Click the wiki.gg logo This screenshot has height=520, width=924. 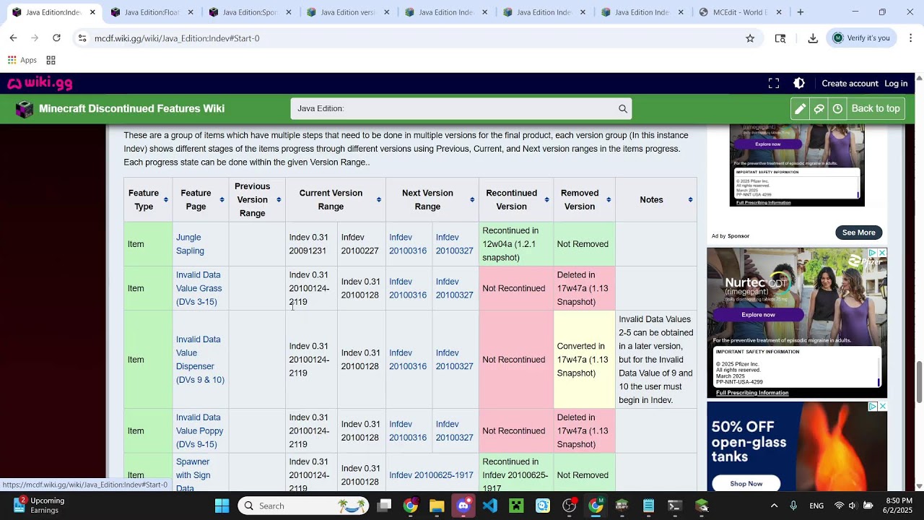point(40,84)
